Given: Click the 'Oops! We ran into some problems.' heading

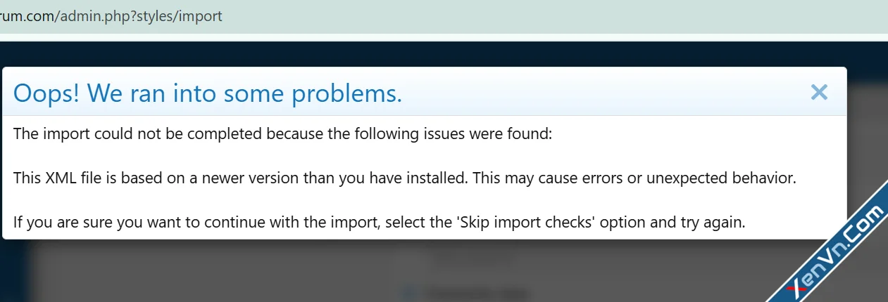Looking at the screenshot, I should (x=208, y=93).
